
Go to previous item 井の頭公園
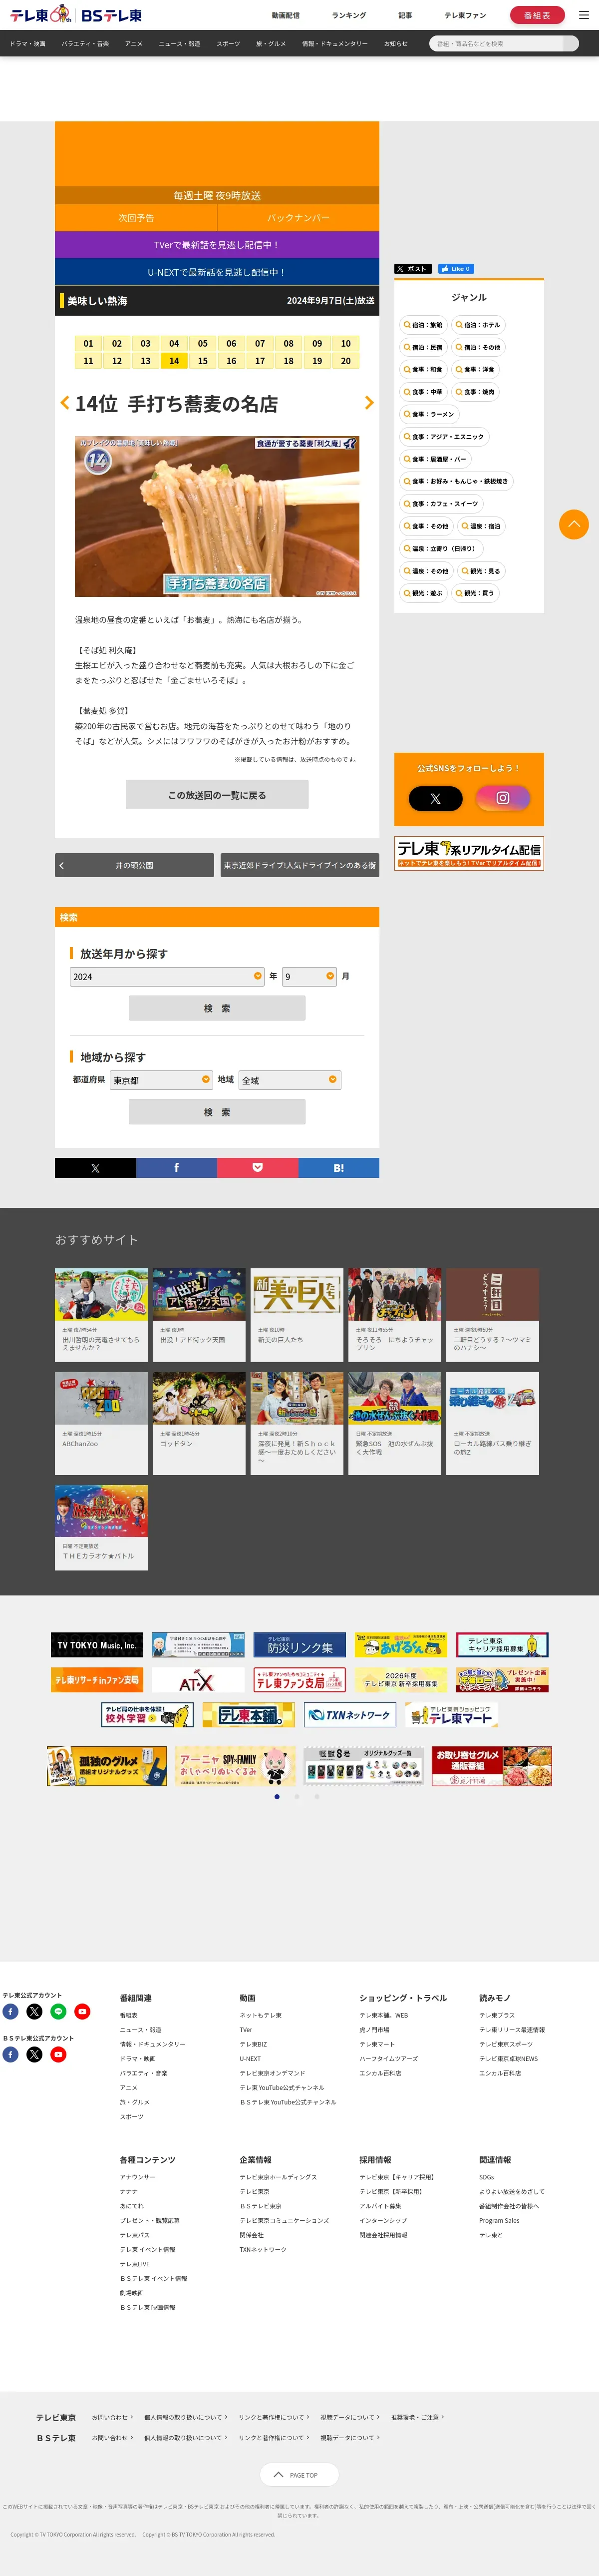[x=134, y=865]
